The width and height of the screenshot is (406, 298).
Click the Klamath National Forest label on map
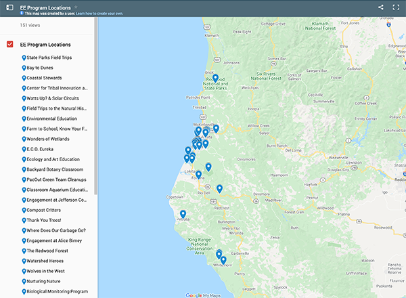pyautogui.click(x=320, y=26)
